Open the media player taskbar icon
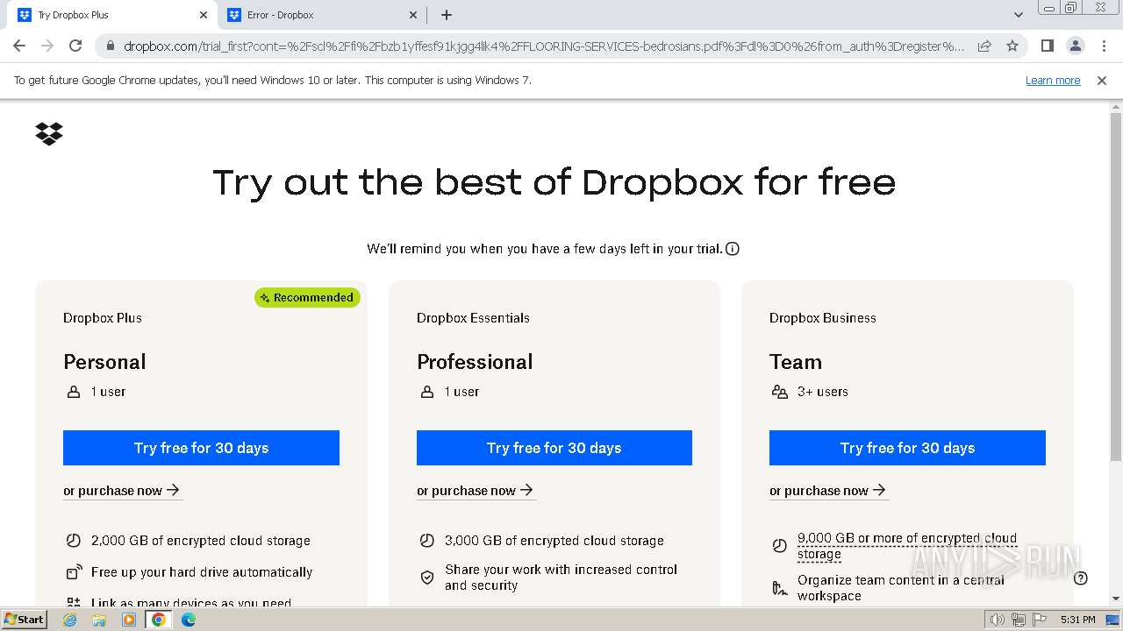This screenshot has height=631, width=1123. click(x=129, y=620)
